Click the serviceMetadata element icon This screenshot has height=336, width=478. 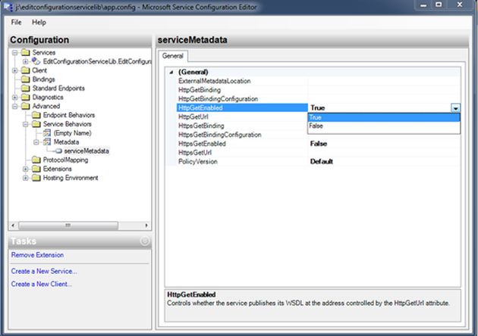tap(58, 151)
